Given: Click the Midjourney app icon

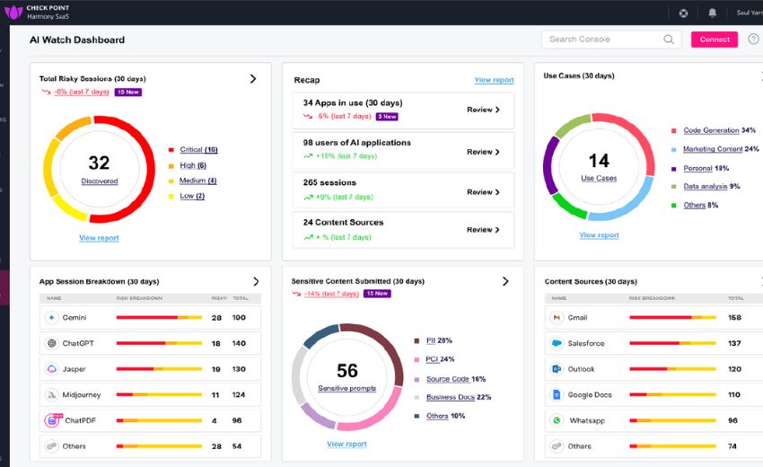Looking at the screenshot, I should tap(51, 395).
